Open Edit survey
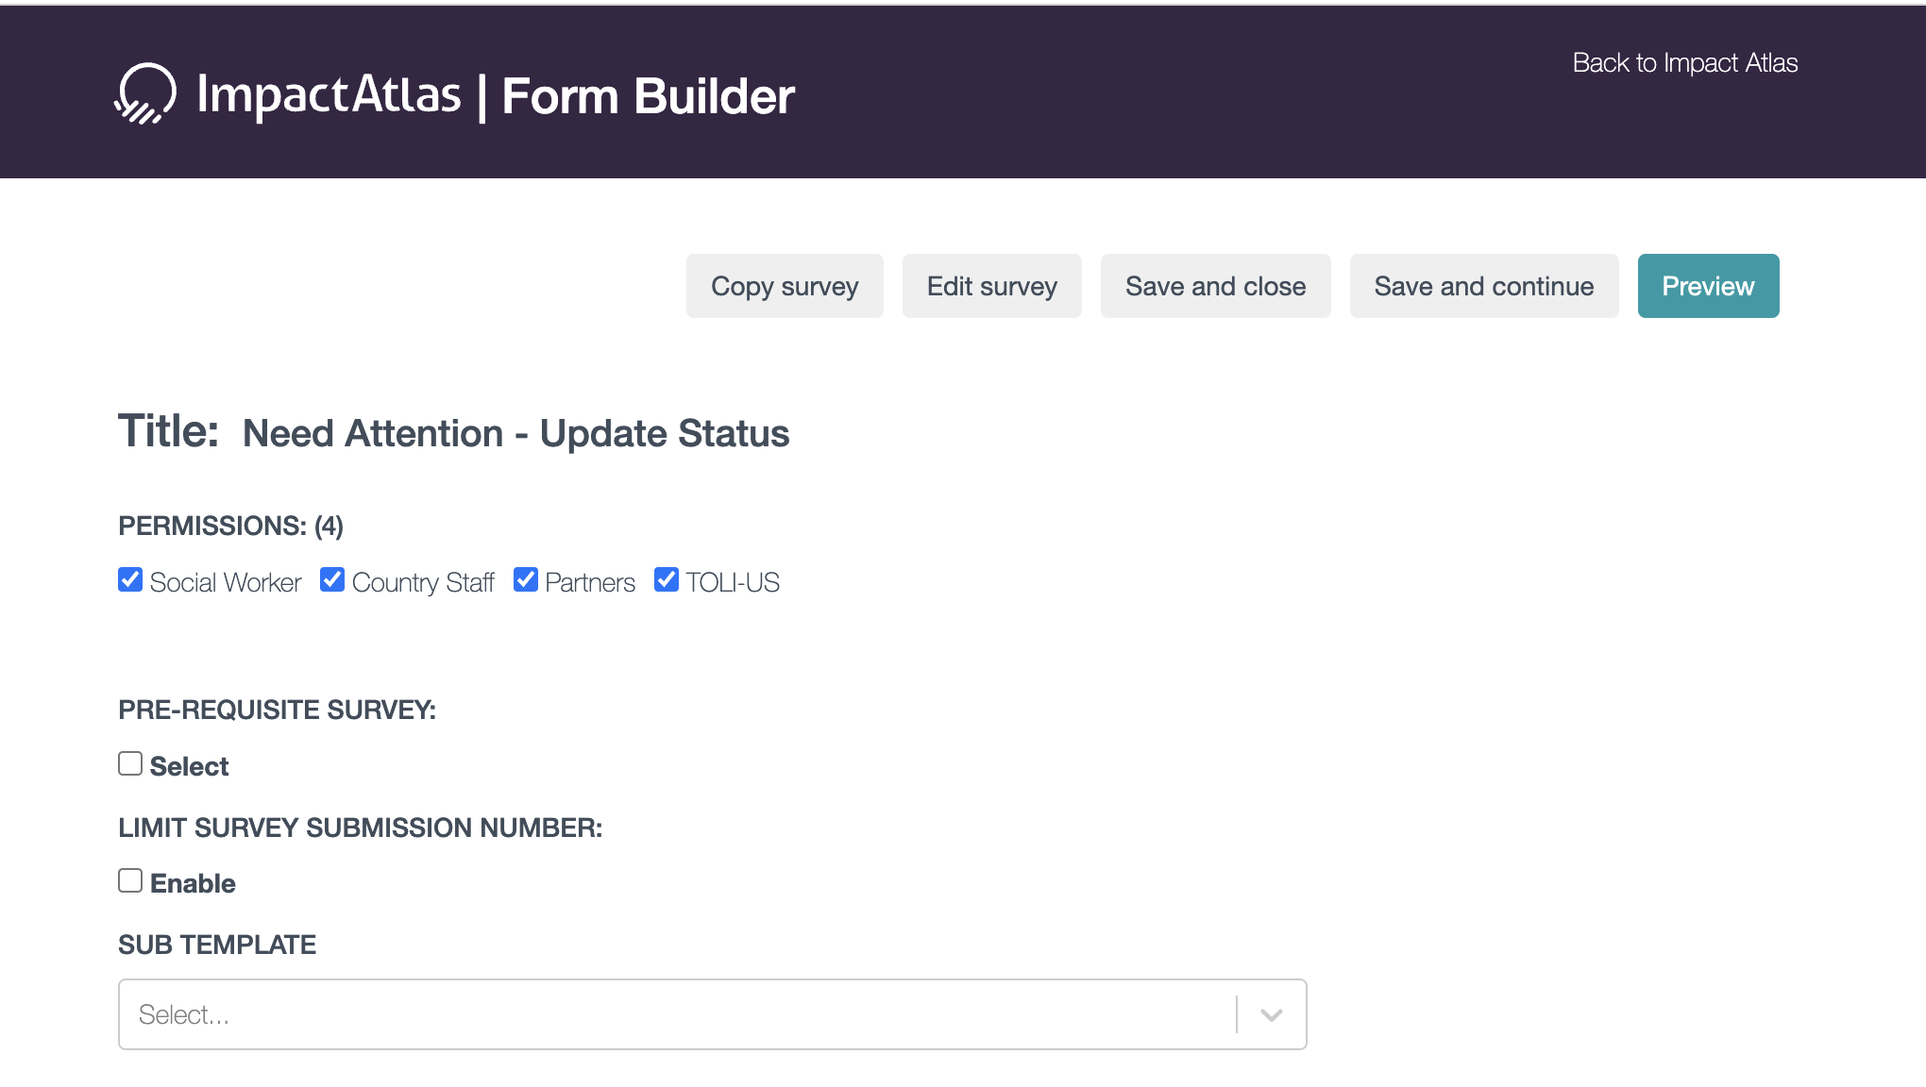Image resolution: width=1926 pixels, height=1087 pixels. [991, 286]
